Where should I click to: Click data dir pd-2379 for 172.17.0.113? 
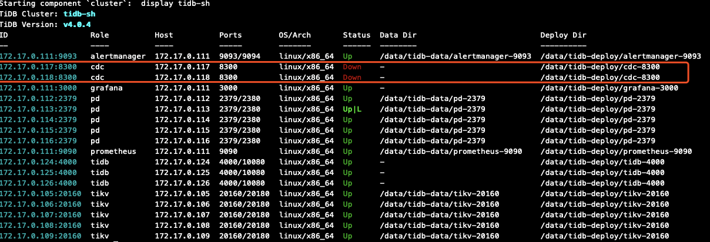pyautogui.click(x=433, y=109)
